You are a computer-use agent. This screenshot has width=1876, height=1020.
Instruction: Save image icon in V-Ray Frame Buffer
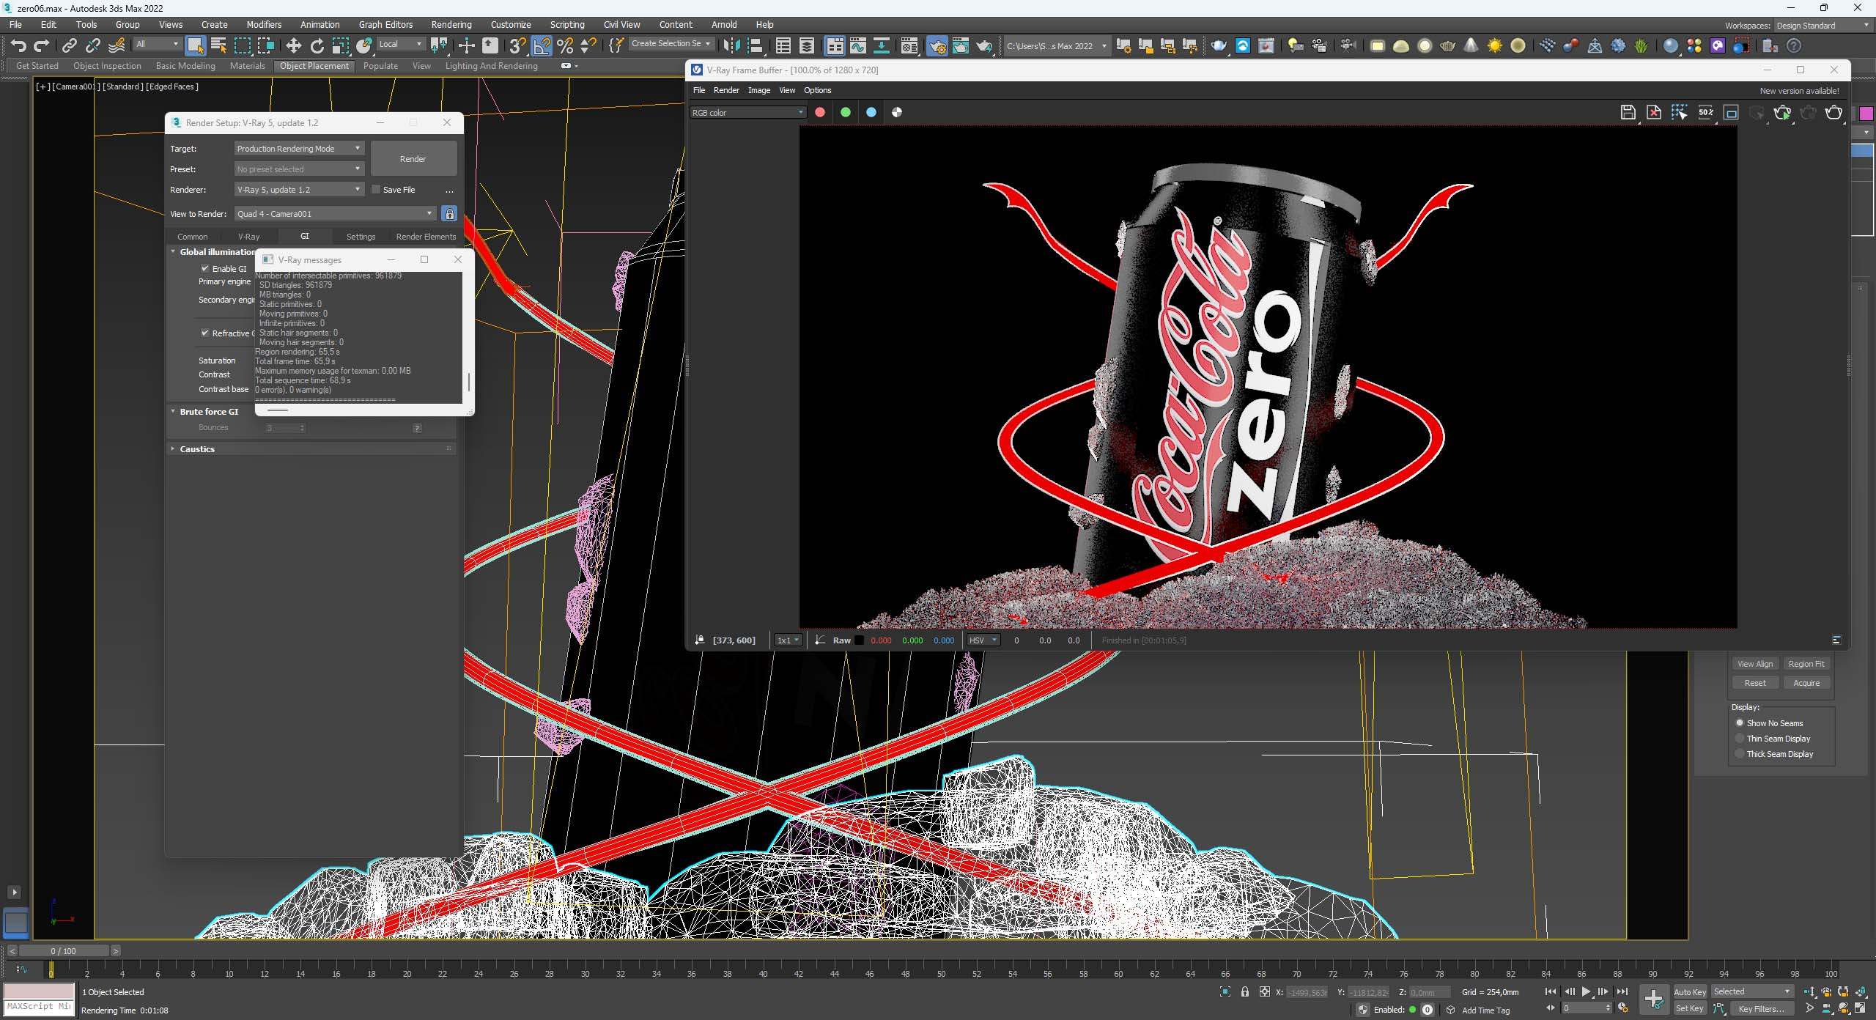(1628, 112)
